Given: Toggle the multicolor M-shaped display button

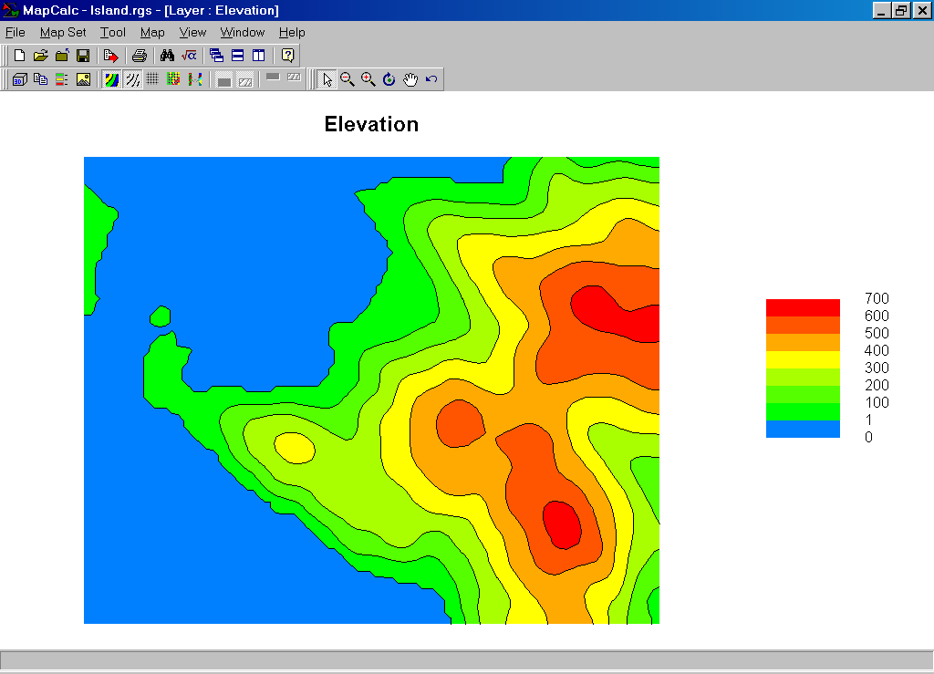Looking at the screenshot, I should click(195, 78).
